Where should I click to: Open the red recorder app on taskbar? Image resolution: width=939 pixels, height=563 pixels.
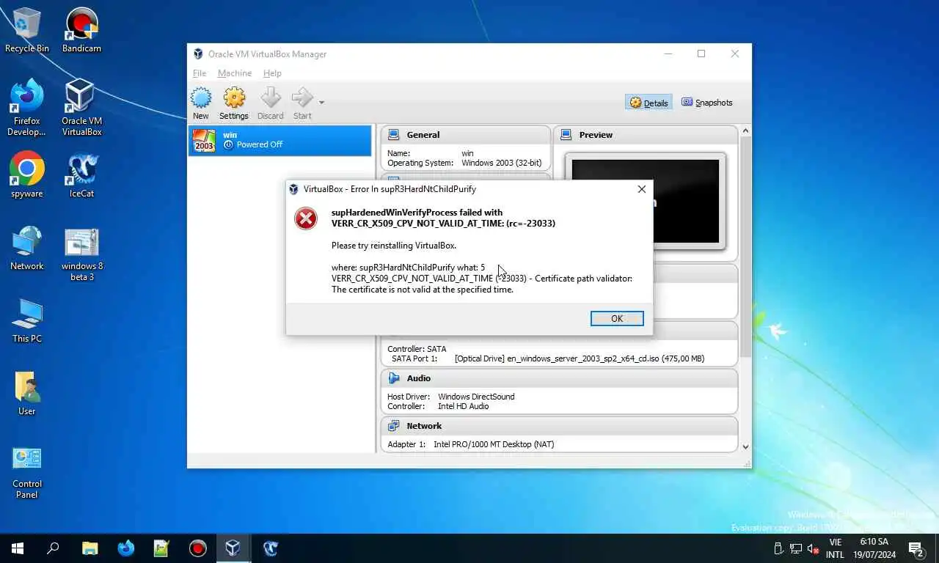click(197, 548)
